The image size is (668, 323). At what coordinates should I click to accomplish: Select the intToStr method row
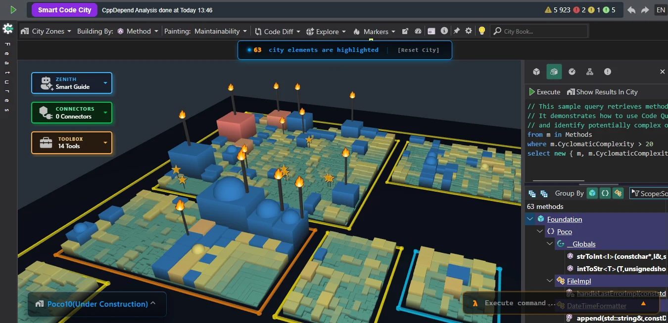[617, 269]
